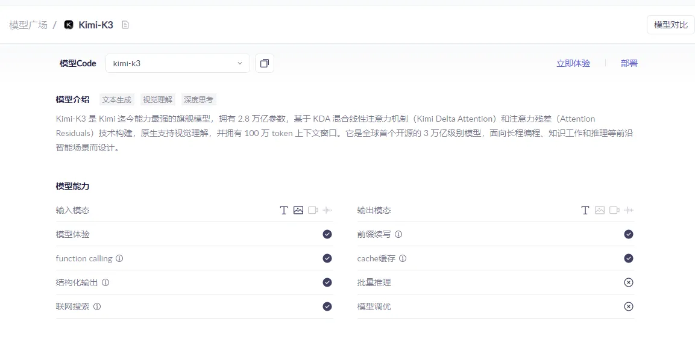This screenshot has height=342, width=695.
Task: Open the document icon beside Kimi-K3 title
Action: point(125,25)
